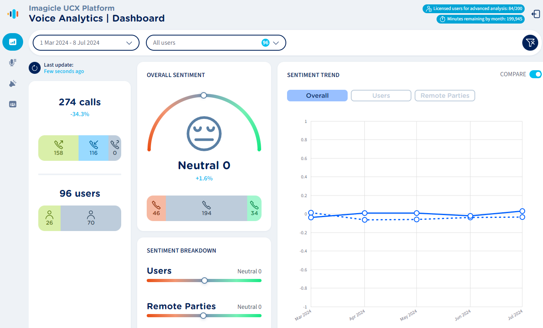The height and width of the screenshot is (328, 543).
Task: Click the Jul 2024 solid line data point
Action: tap(522, 211)
